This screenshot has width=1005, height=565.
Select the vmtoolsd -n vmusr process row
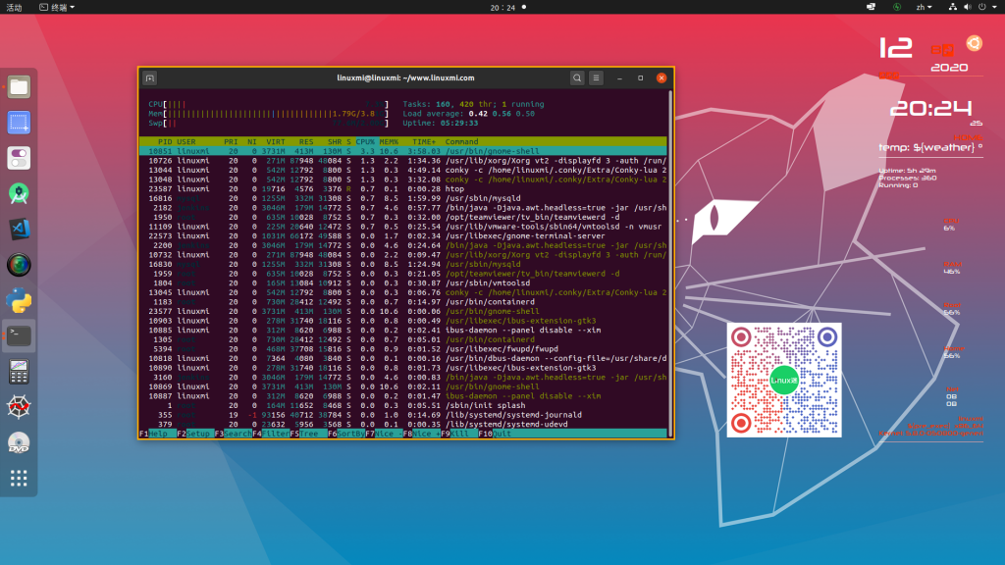click(403, 227)
